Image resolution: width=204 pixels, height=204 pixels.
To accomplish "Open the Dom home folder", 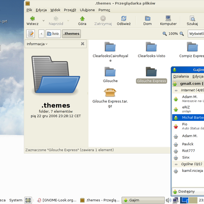I will [147, 21].
